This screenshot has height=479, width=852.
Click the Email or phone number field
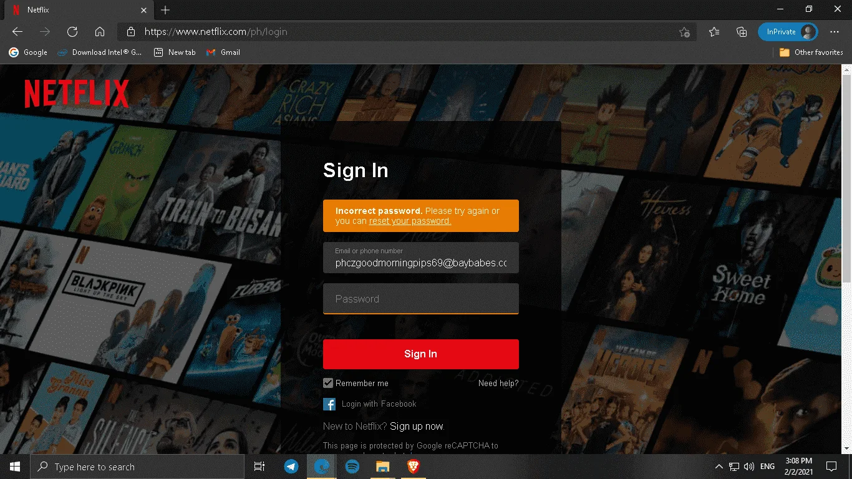pyautogui.click(x=421, y=258)
